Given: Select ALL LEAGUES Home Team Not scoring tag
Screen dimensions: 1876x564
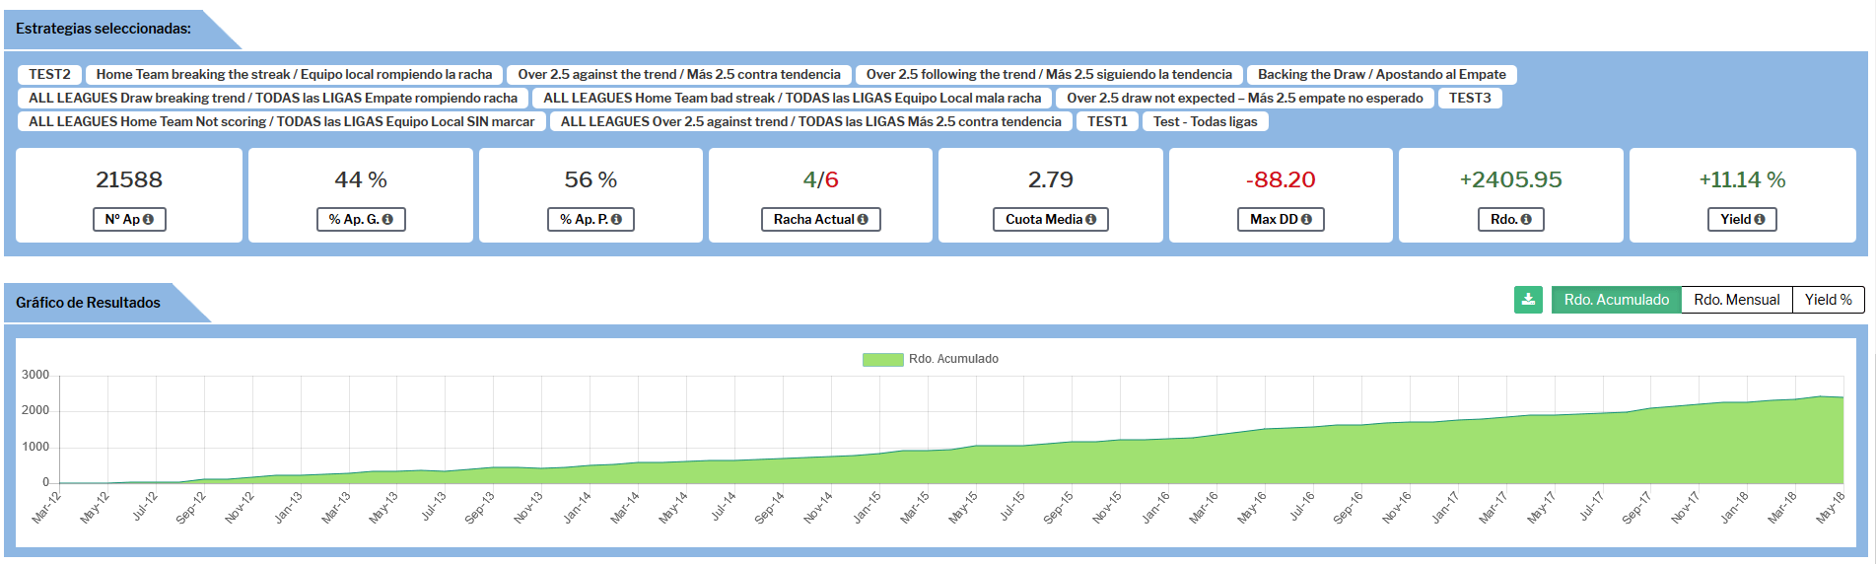Looking at the screenshot, I should (x=281, y=122).
